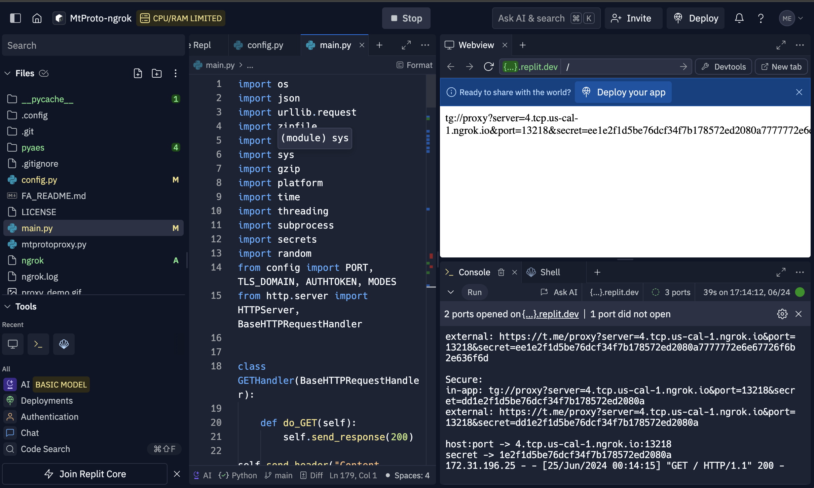
Task: Toggle the sidebar panel icon
Action: (x=15, y=18)
